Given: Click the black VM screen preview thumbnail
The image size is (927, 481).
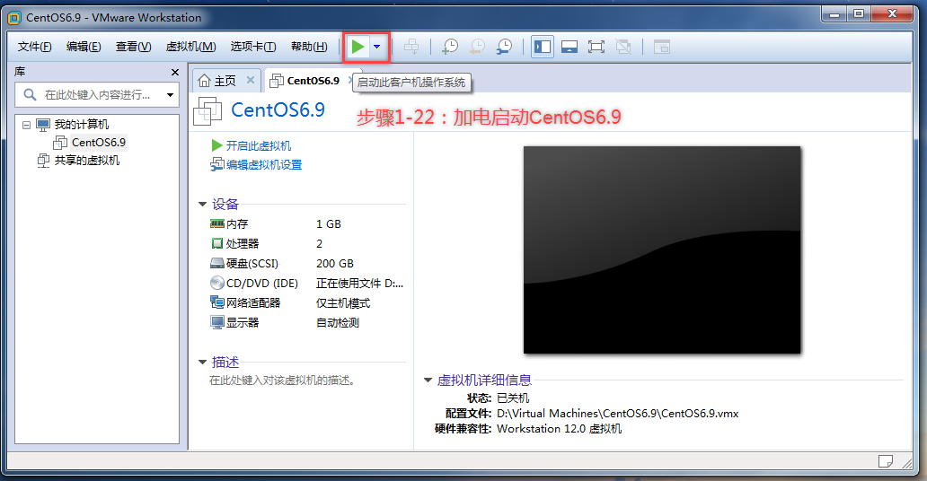Looking at the screenshot, I should [661, 250].
